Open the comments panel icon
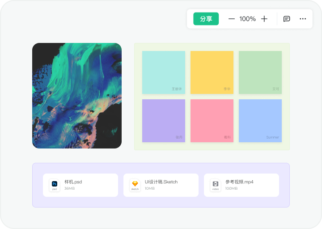 point(287,19)
